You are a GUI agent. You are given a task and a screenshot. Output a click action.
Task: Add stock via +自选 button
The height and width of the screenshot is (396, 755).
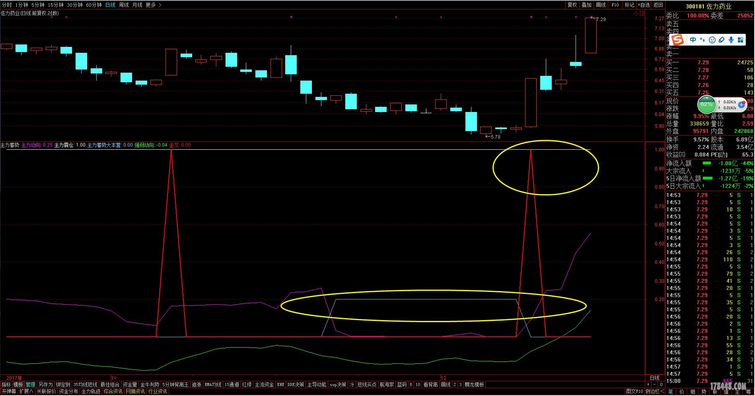pos(644,5)
